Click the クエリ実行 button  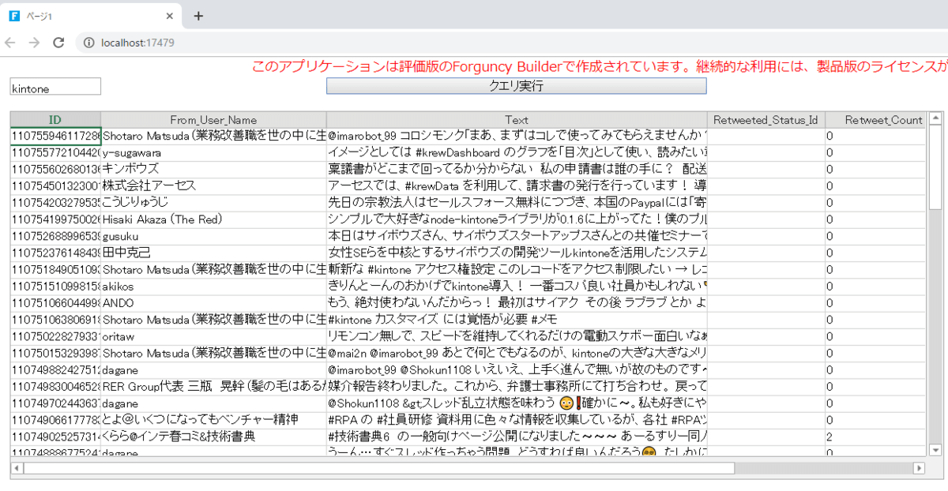pyautogui.click(x=517, y=86)
